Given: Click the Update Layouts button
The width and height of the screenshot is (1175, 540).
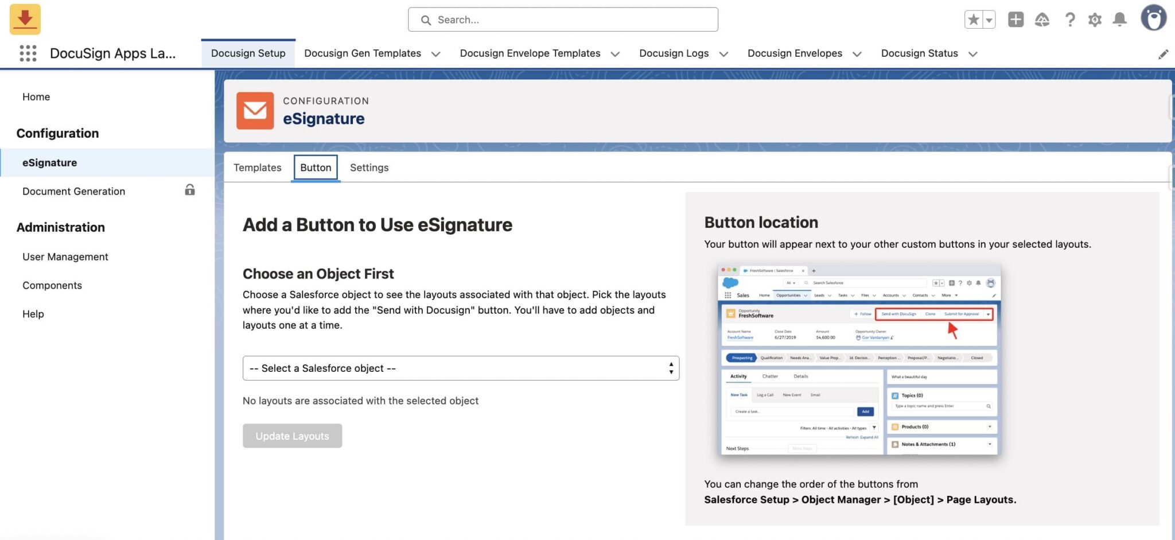Looking at the screenshot, I should click(292, 436).
